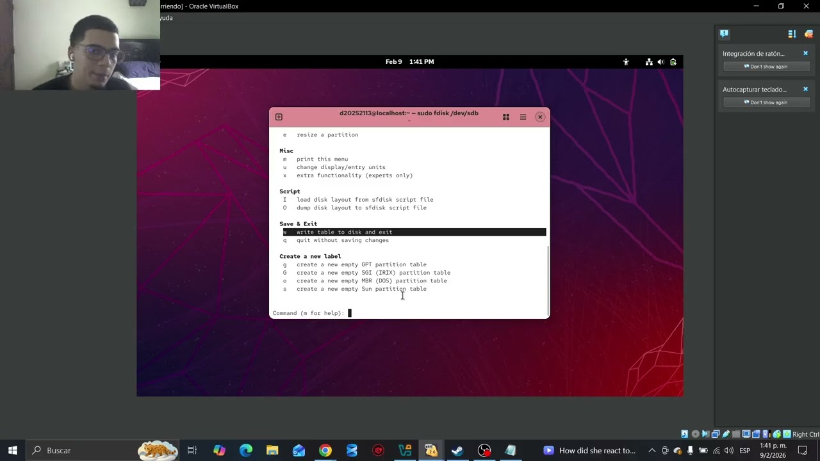Viewport: 820px width, 461px height.
Task: Click VirtualBox notification sort order icon
Action: click(792, 34)
